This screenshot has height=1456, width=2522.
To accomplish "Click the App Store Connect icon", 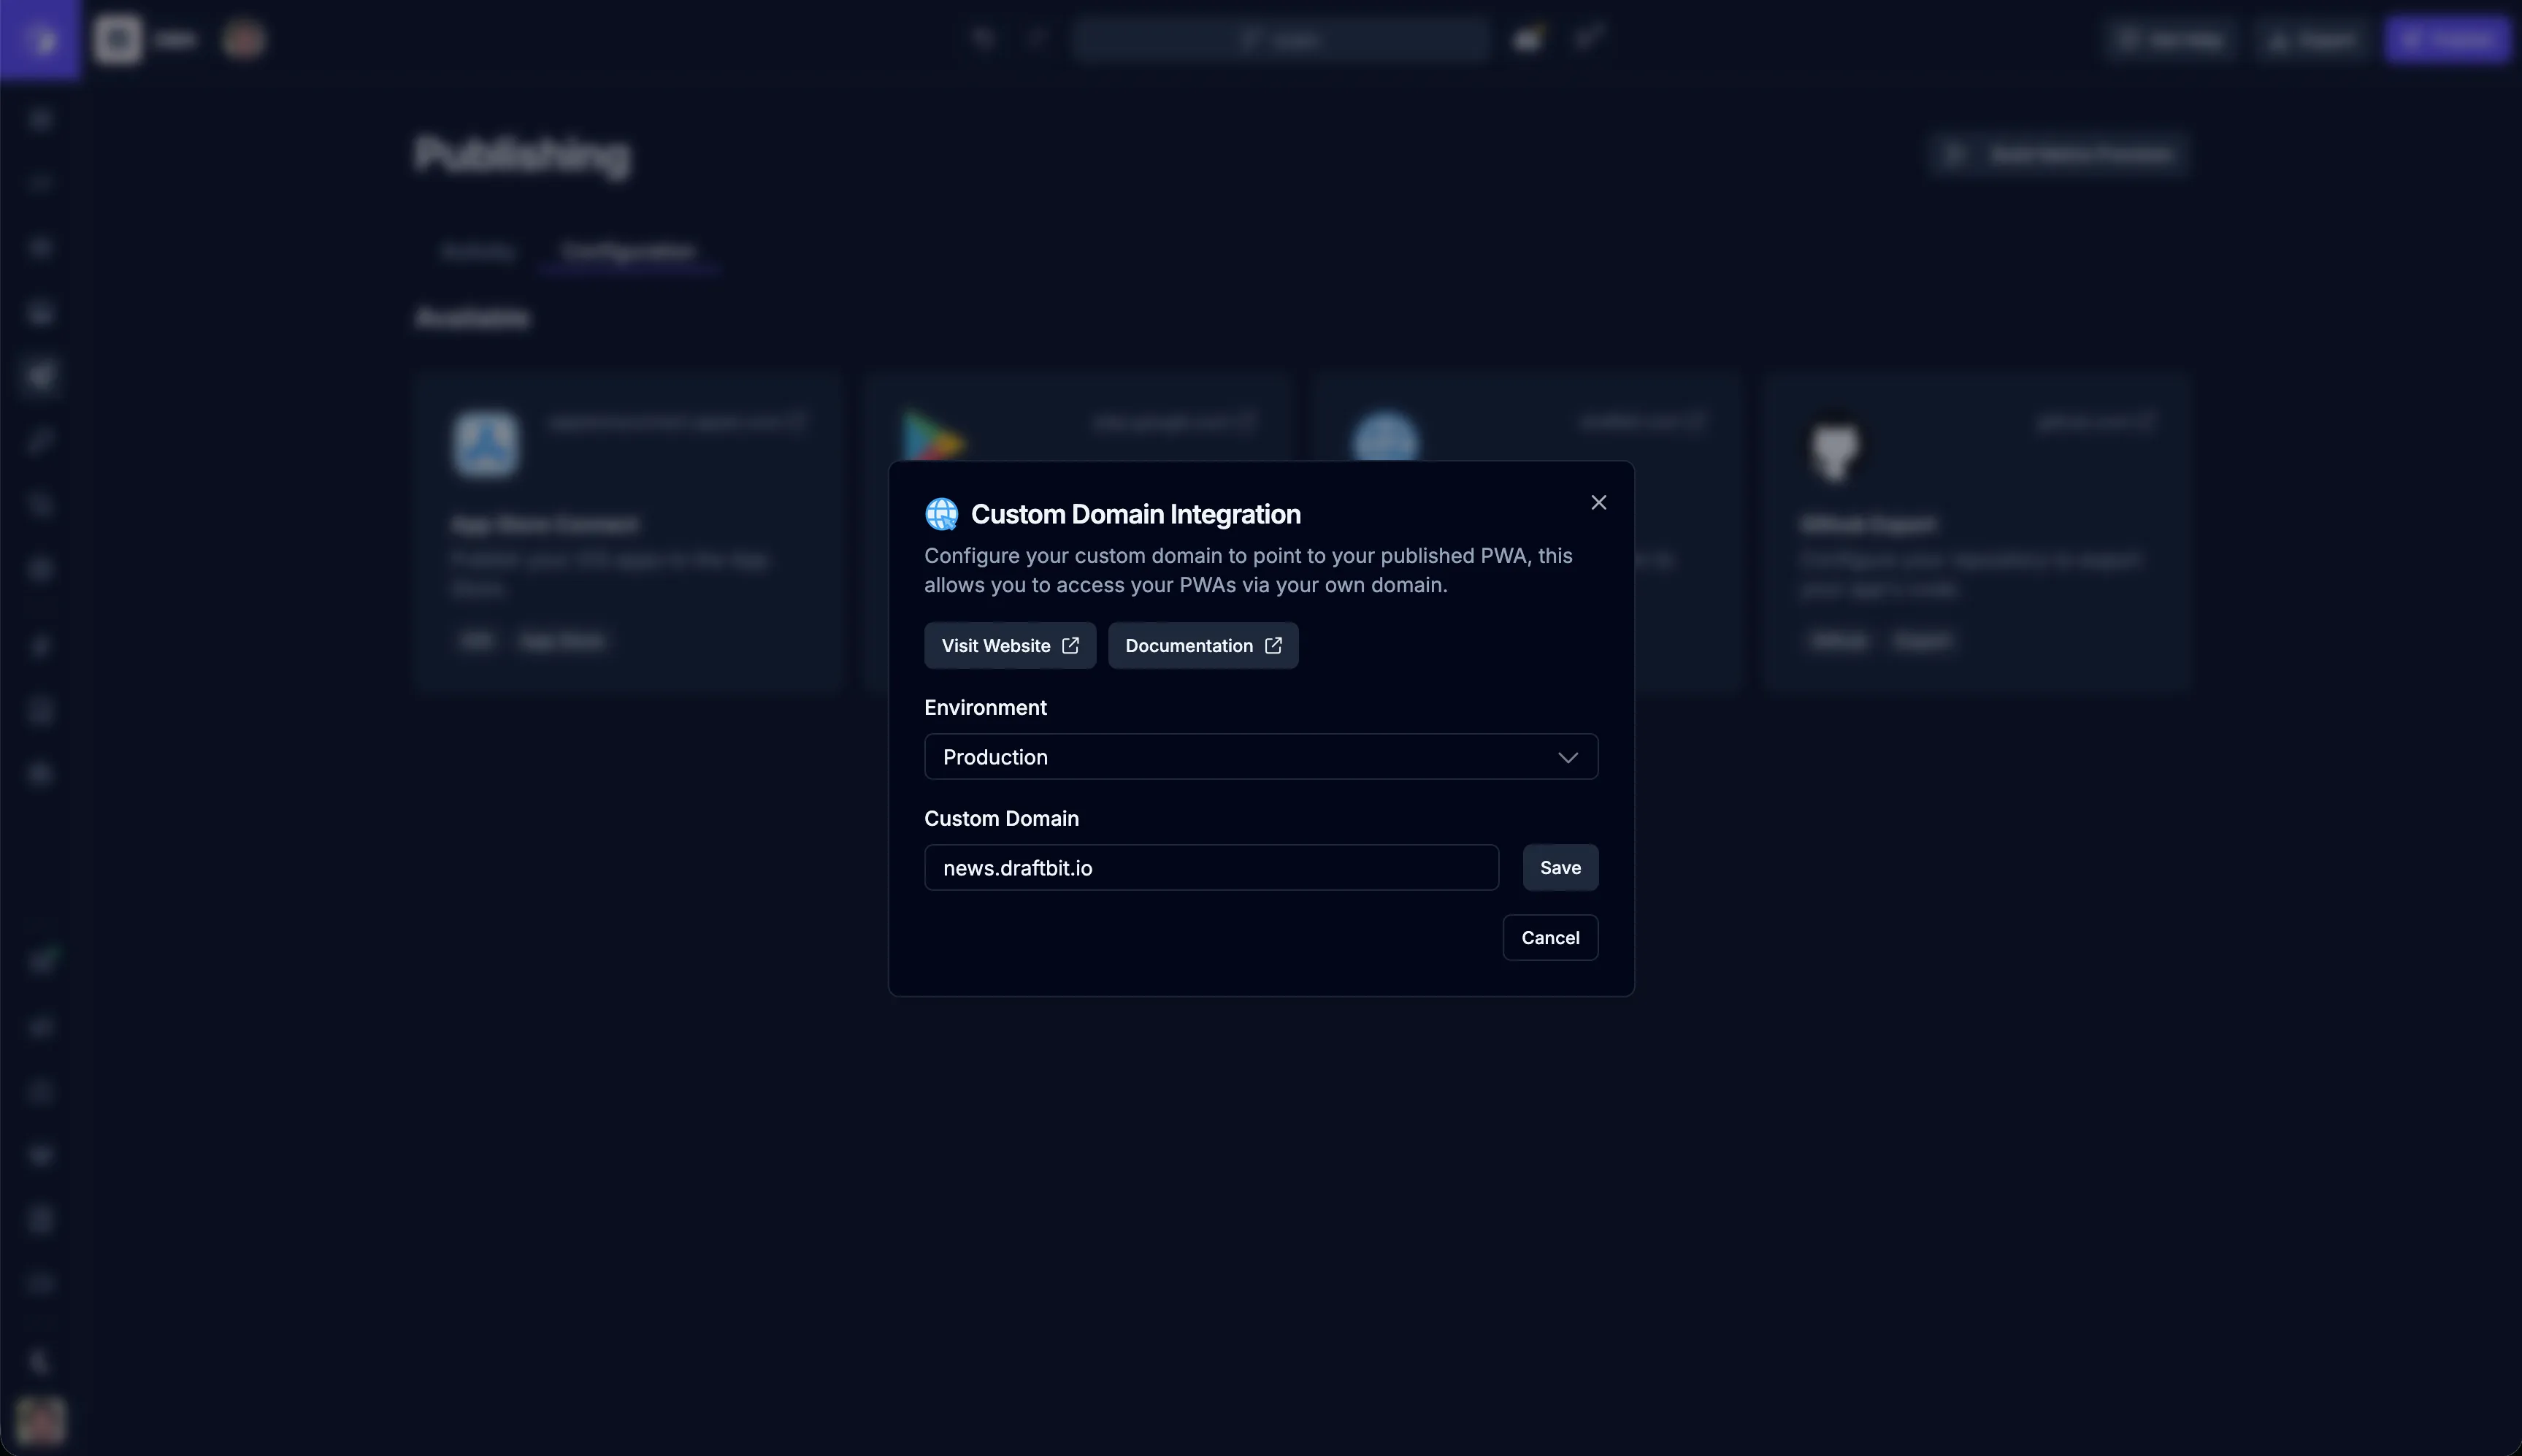I will [x=485, y=443].
